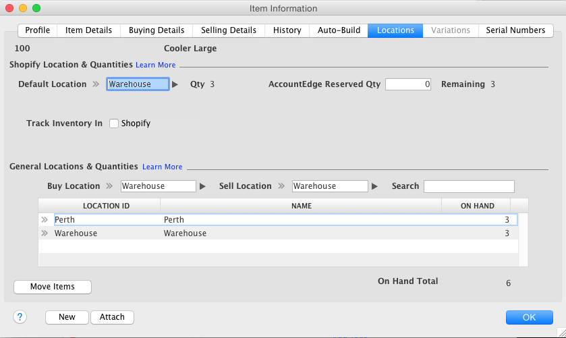Switch to the Buying Details tab
The height and width of the screenshot is (338, 566).
[157, 30]
